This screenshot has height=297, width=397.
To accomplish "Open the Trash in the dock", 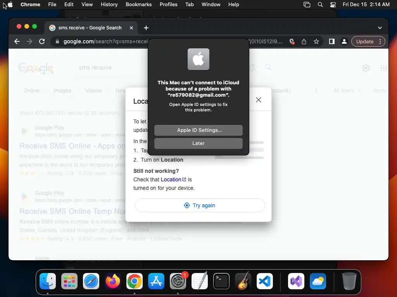I will 349,281.
